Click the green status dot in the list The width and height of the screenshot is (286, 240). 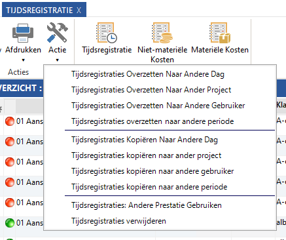coord(10,223)
